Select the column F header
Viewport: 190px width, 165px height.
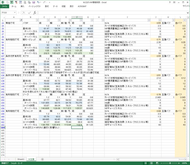coord(77,17)
